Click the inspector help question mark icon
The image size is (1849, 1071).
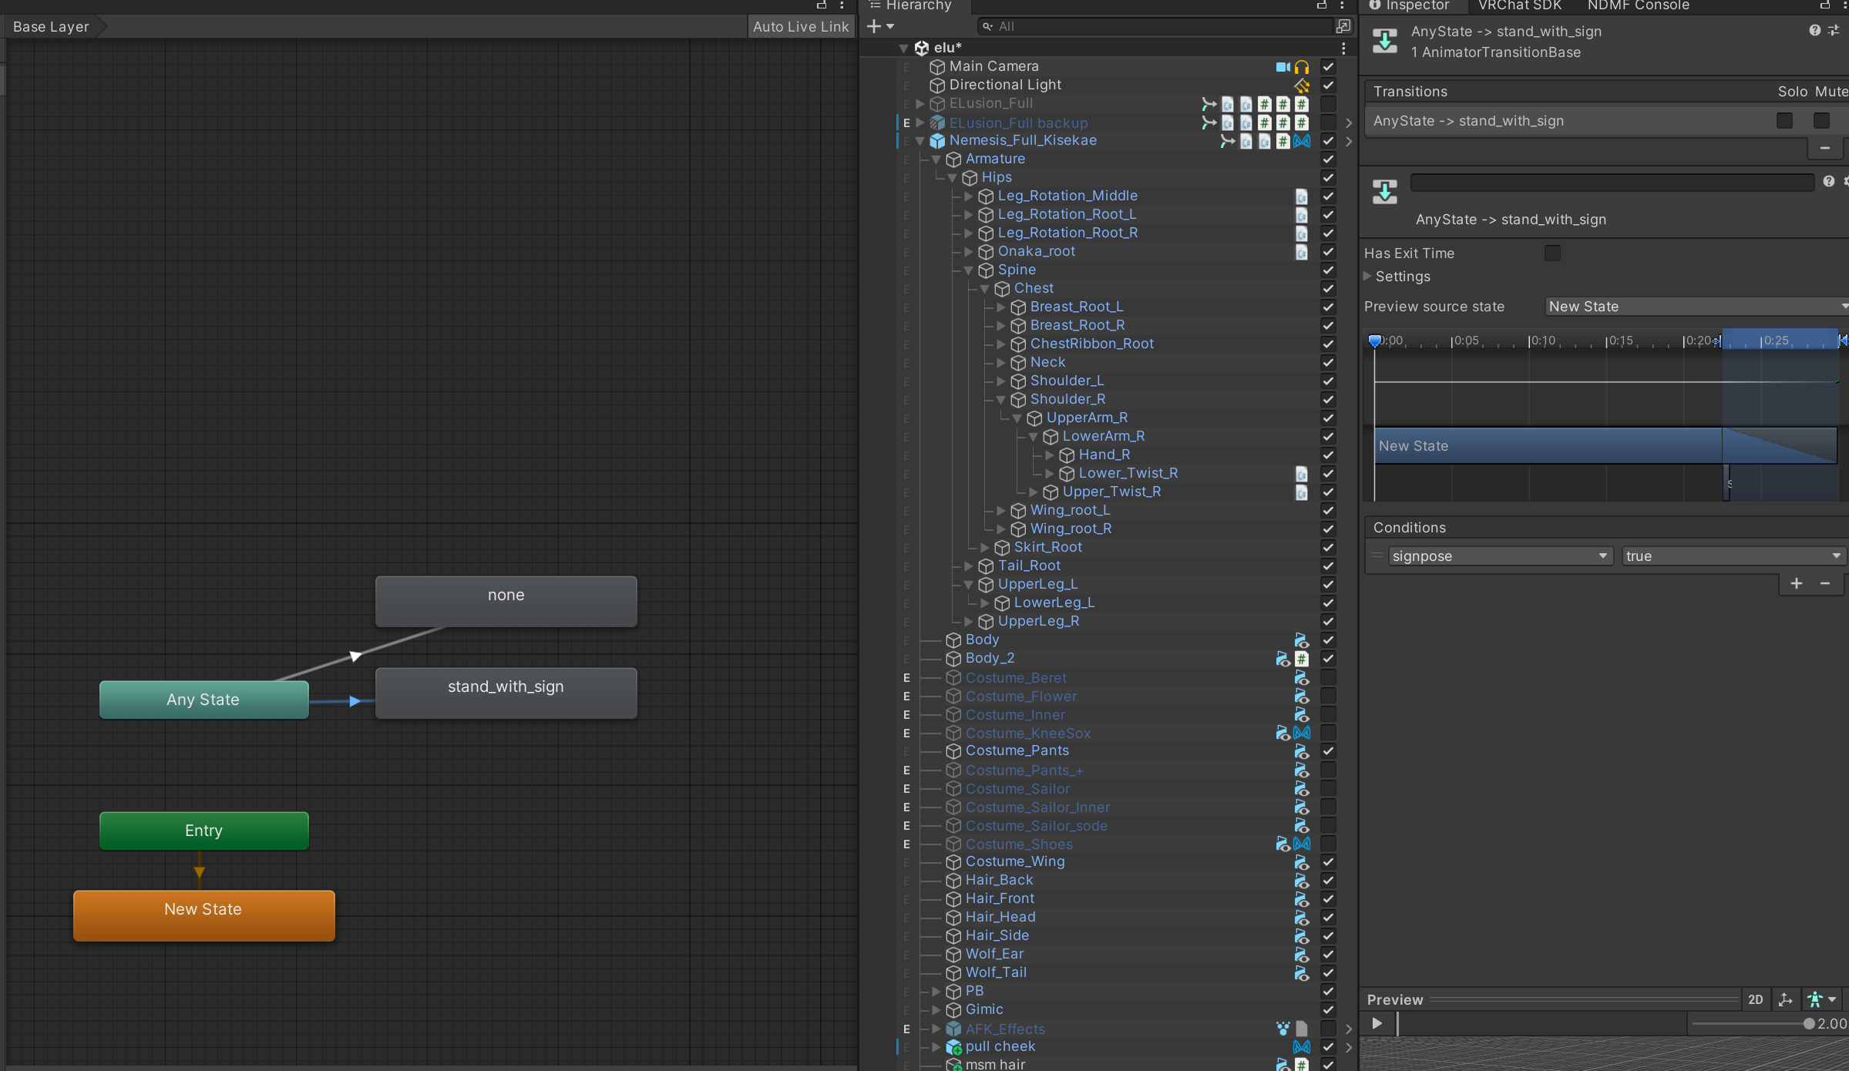1814,31
